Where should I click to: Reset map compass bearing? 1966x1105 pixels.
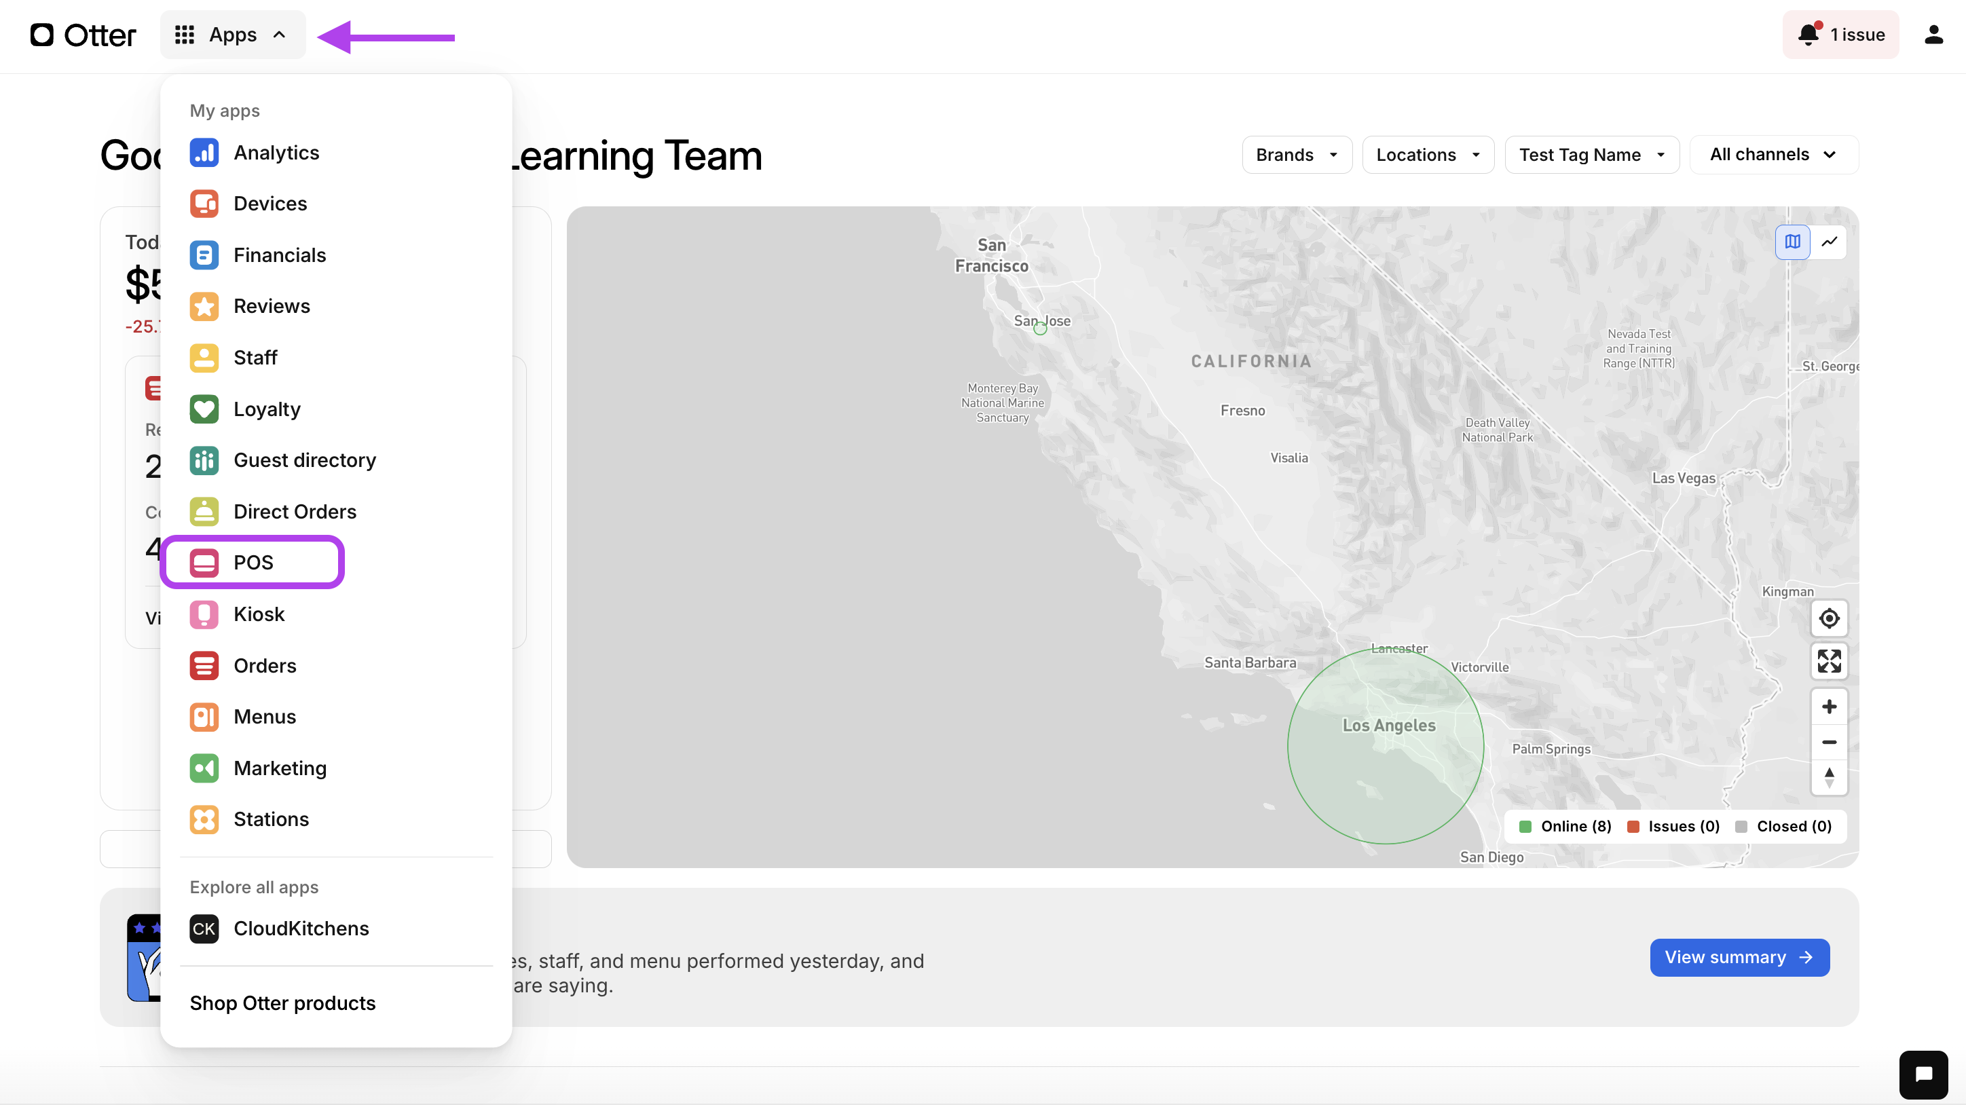(x=1829, y=778)
